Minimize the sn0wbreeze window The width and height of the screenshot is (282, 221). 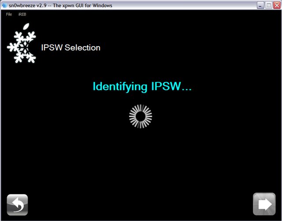(260, 5)
